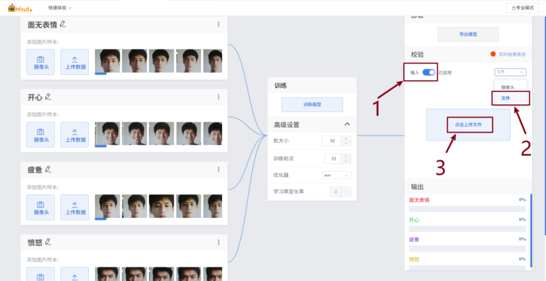This screenshot has height=281, width=546.
Task: Open the 开心 class more-options menu
Action: point(219,97)
